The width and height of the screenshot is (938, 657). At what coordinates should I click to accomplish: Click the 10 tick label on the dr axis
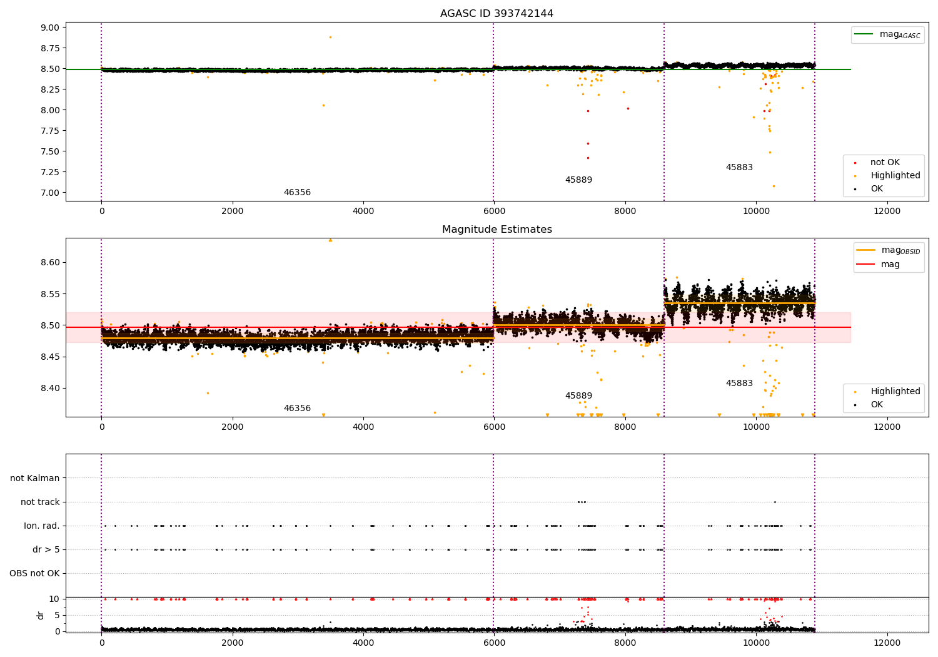pos(54,599)
